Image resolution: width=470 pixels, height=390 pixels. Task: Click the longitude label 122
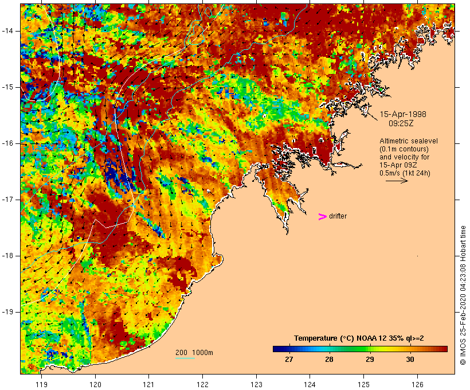click(203, 384)
